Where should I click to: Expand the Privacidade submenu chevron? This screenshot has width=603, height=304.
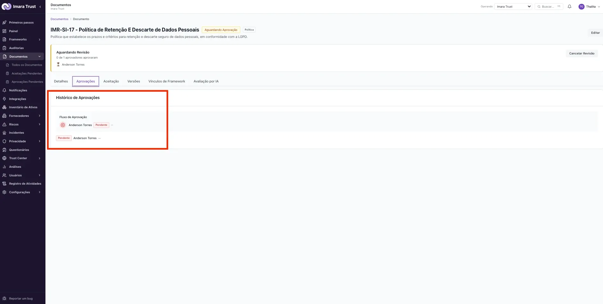tap(39, 141)
